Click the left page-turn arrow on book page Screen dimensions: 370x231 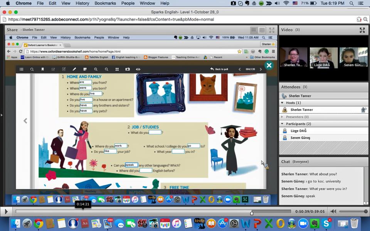tap(25, 121)
